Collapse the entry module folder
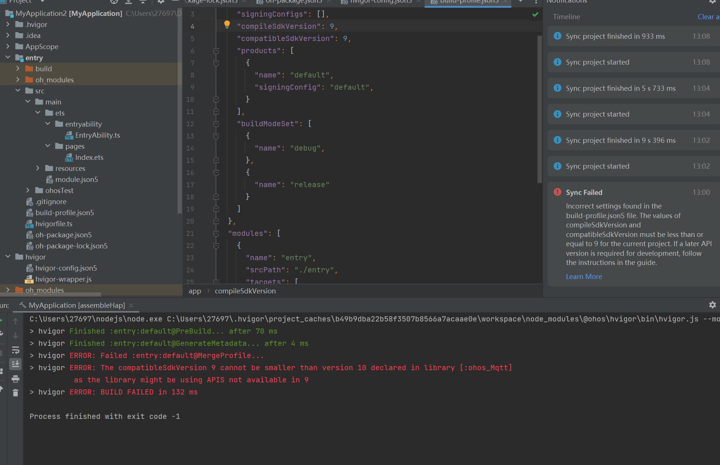This screenshot has height=465, width=720. (x=8, y=58)
